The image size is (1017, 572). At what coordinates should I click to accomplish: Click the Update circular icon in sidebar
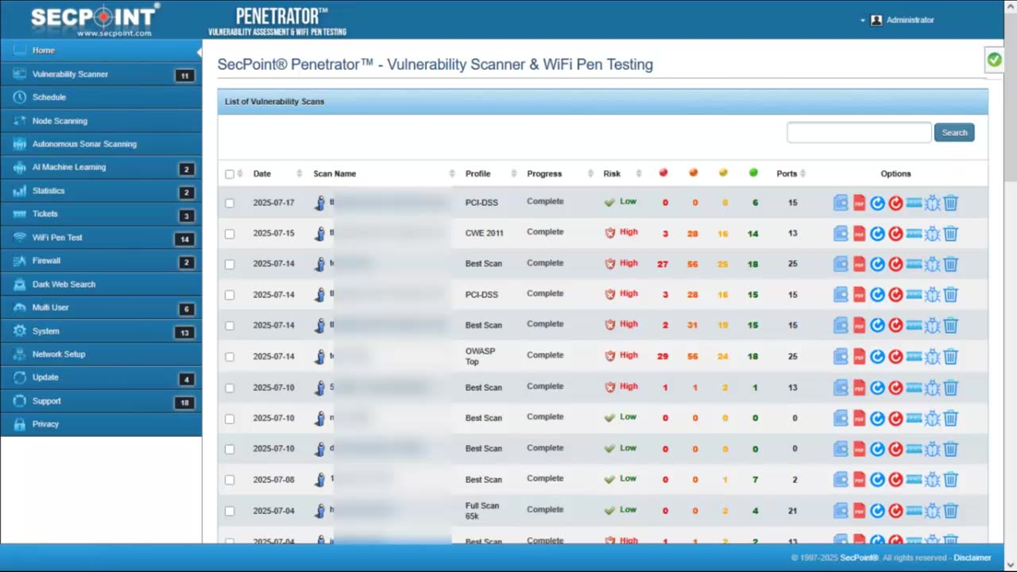[20, 377]
